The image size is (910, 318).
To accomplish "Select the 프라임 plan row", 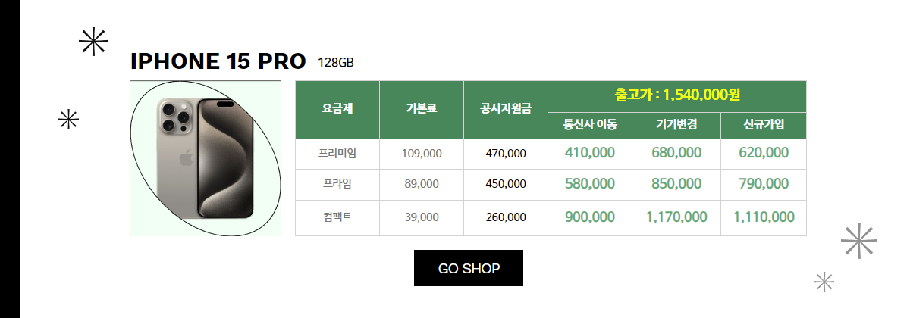I will (551, 184).
